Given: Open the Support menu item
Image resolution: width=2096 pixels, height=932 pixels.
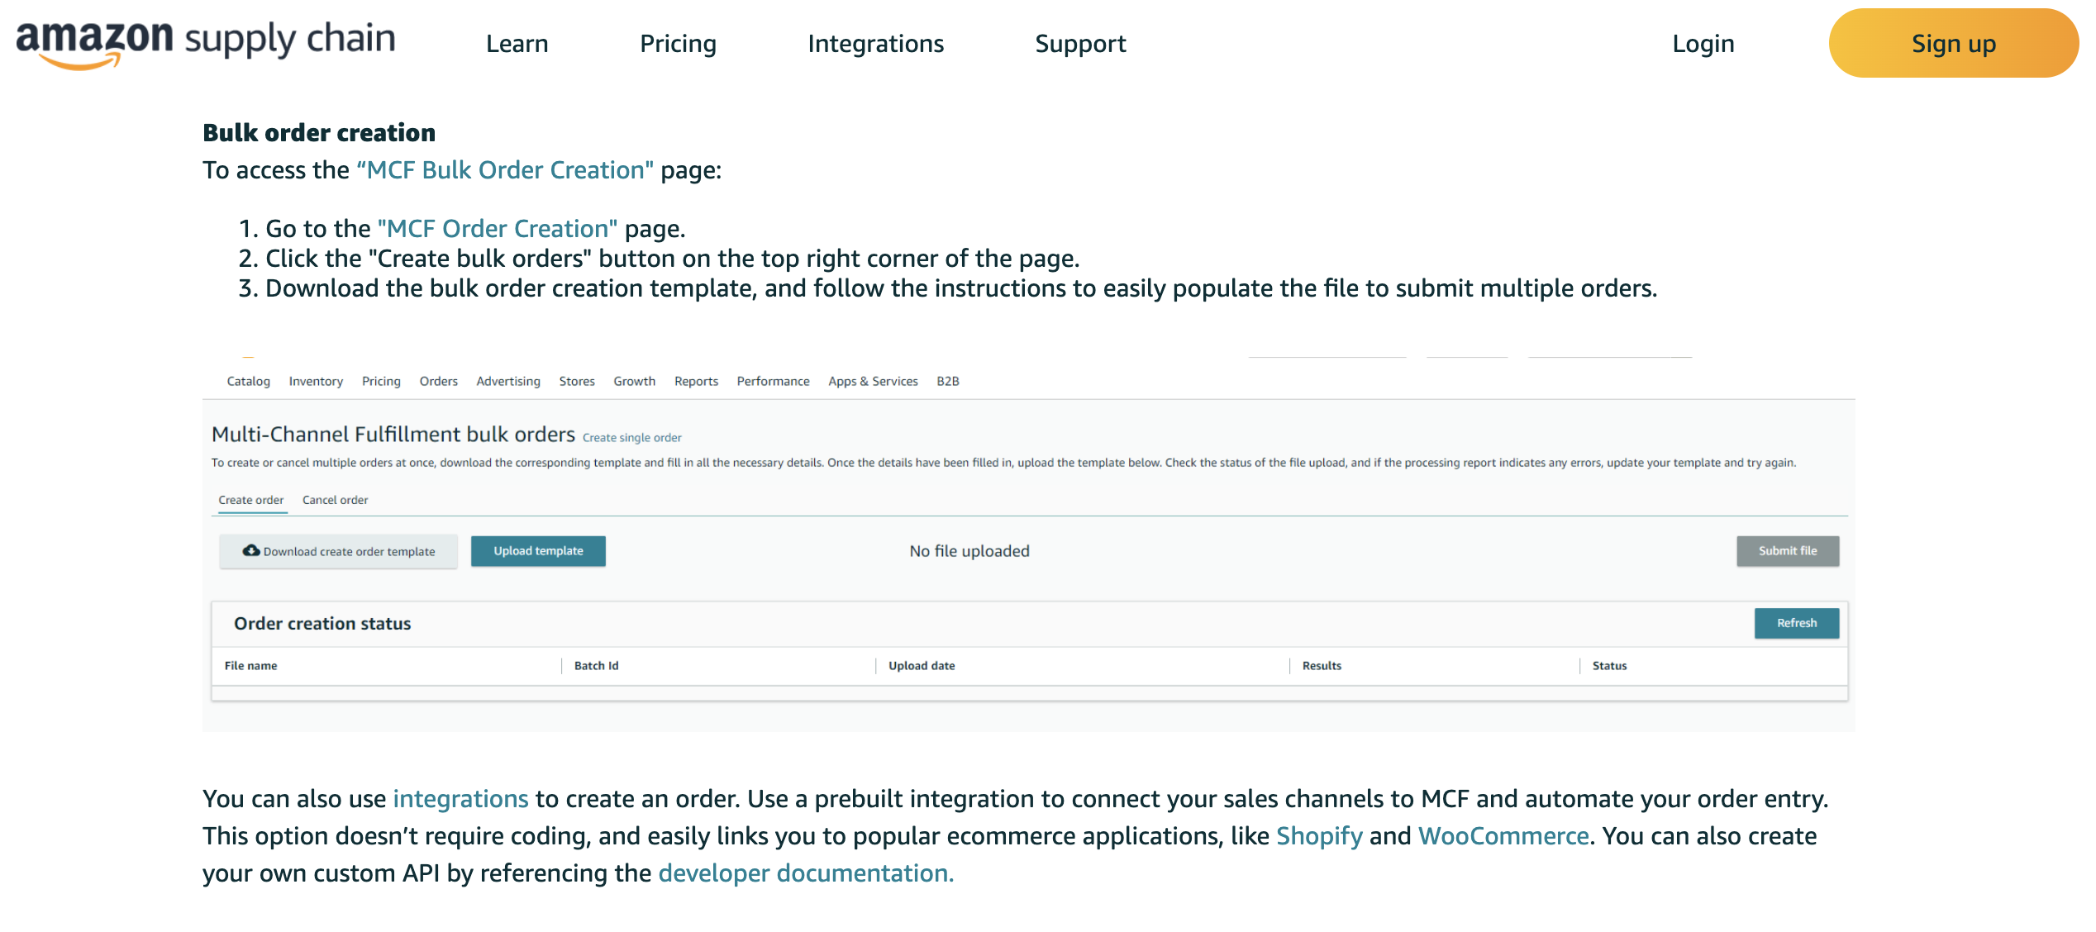Looking at the screenshot, I should (x=1080, y=44).
